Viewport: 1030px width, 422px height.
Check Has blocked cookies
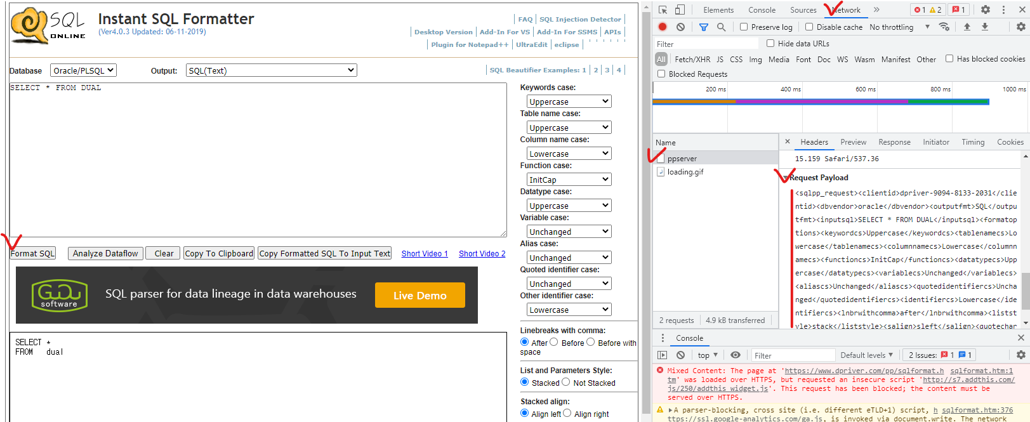[949, 58]
